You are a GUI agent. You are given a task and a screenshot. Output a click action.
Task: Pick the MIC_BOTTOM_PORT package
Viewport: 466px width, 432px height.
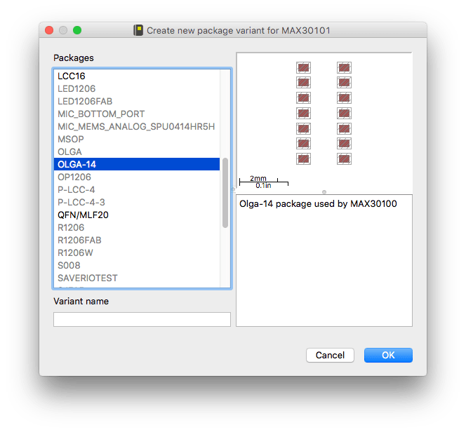pos(137,114)
